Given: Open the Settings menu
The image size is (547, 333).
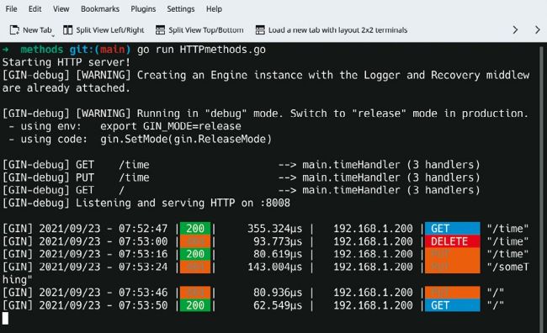Looking at the screenshot, I should (x=181, y=8).
